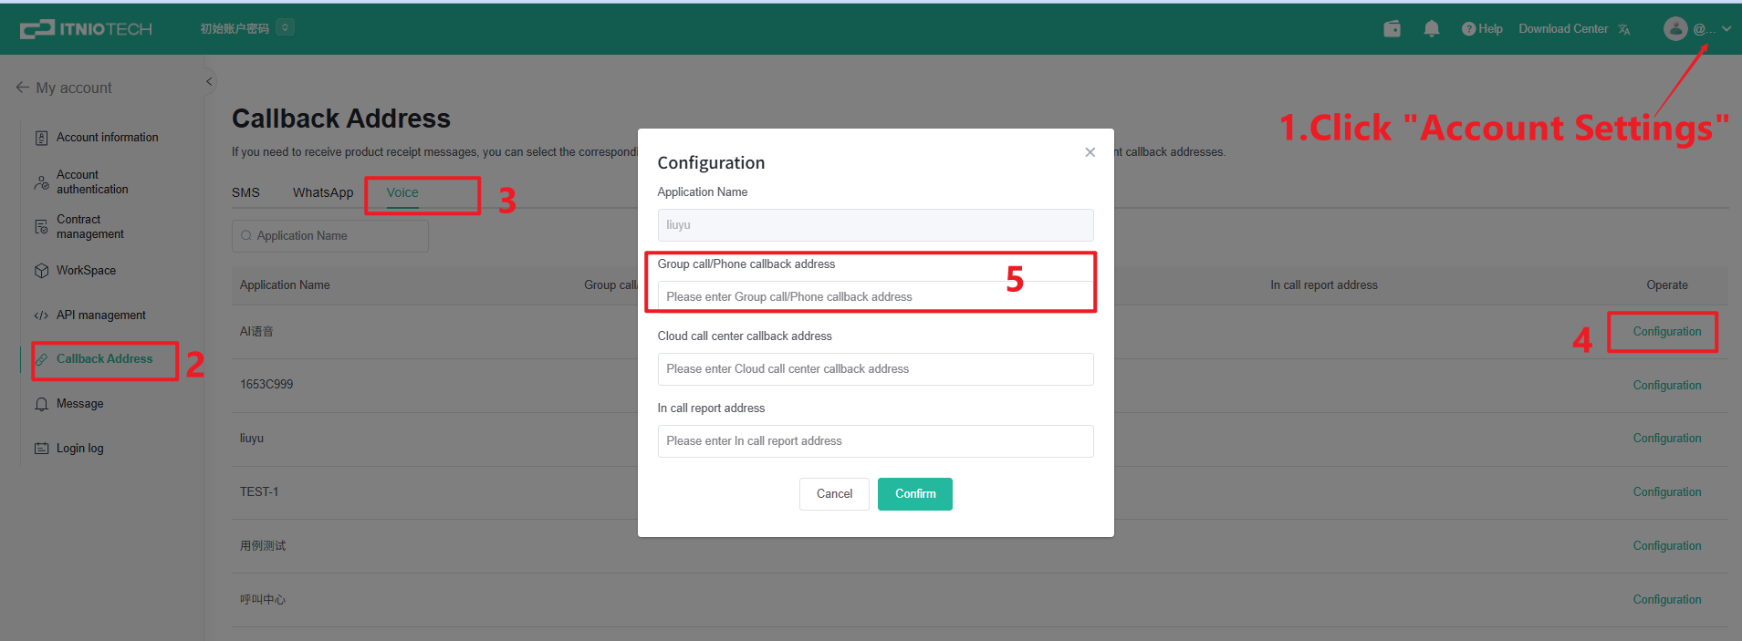Viewport: 1742px width, 641px height.
Task: Open API management in the sidebar
Action: pos(100,315)
